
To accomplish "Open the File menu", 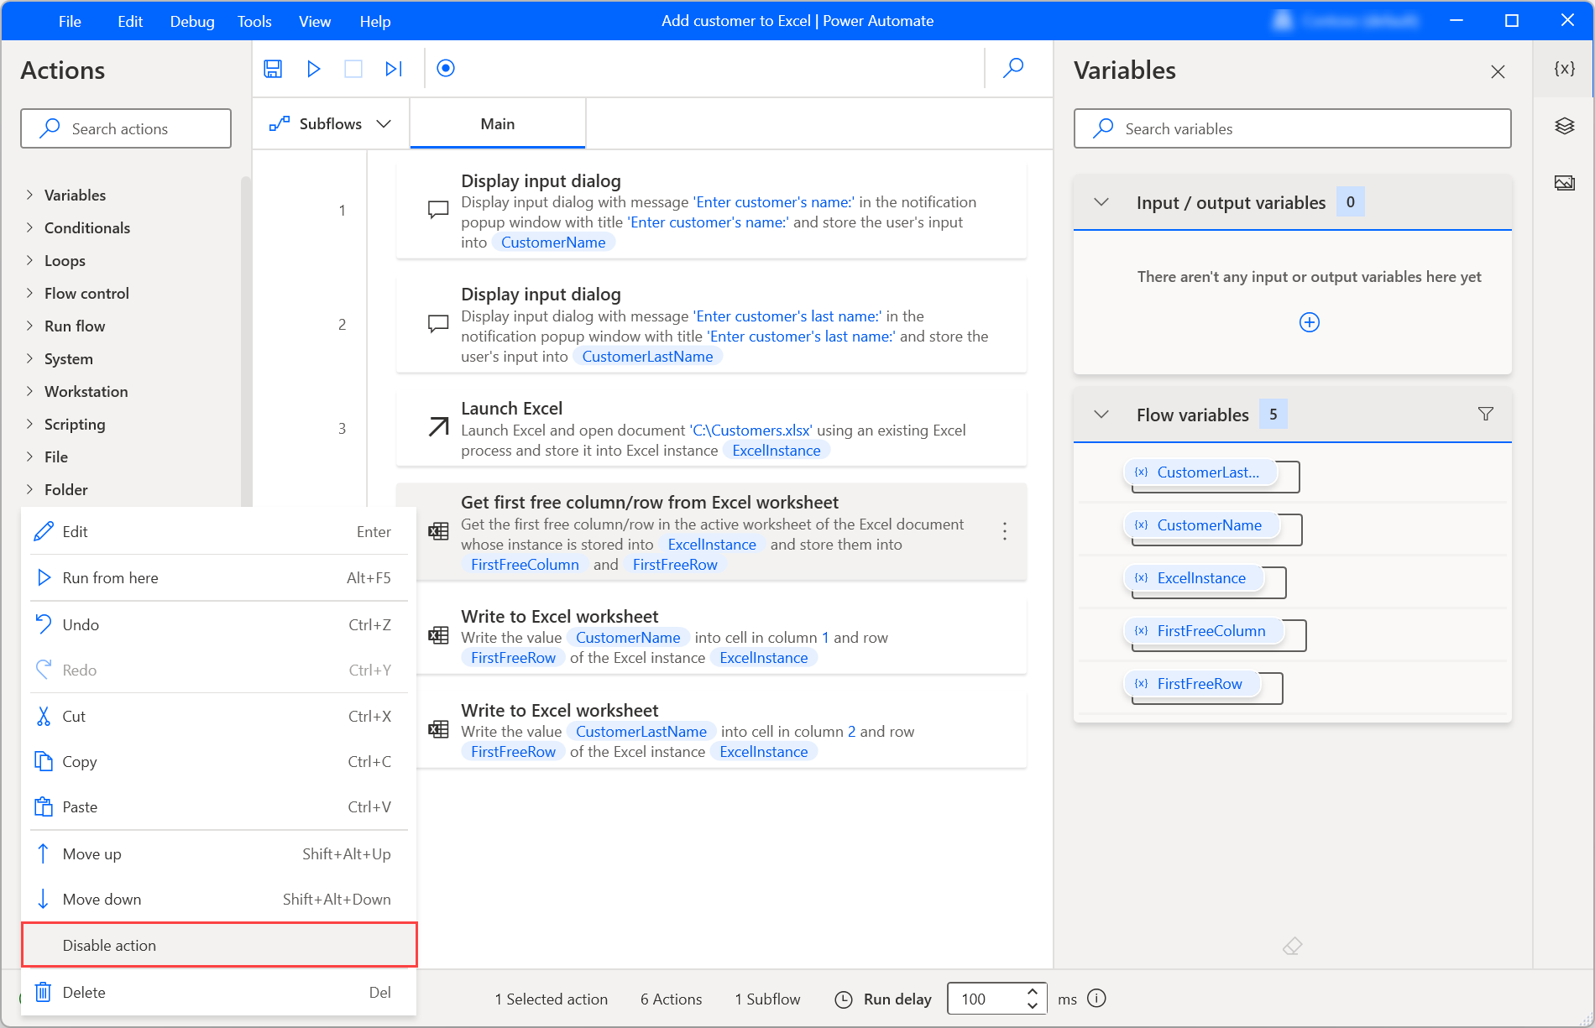I will point(70,21).
